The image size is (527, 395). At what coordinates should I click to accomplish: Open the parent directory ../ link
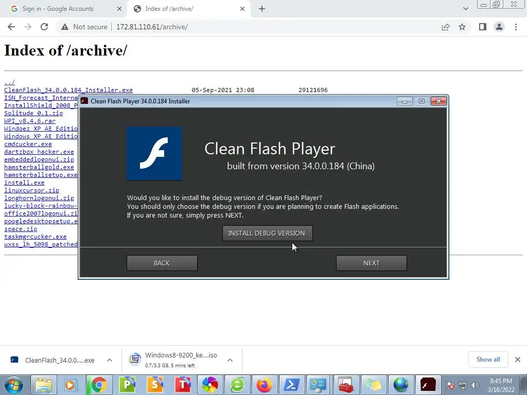tap(9, 82)
